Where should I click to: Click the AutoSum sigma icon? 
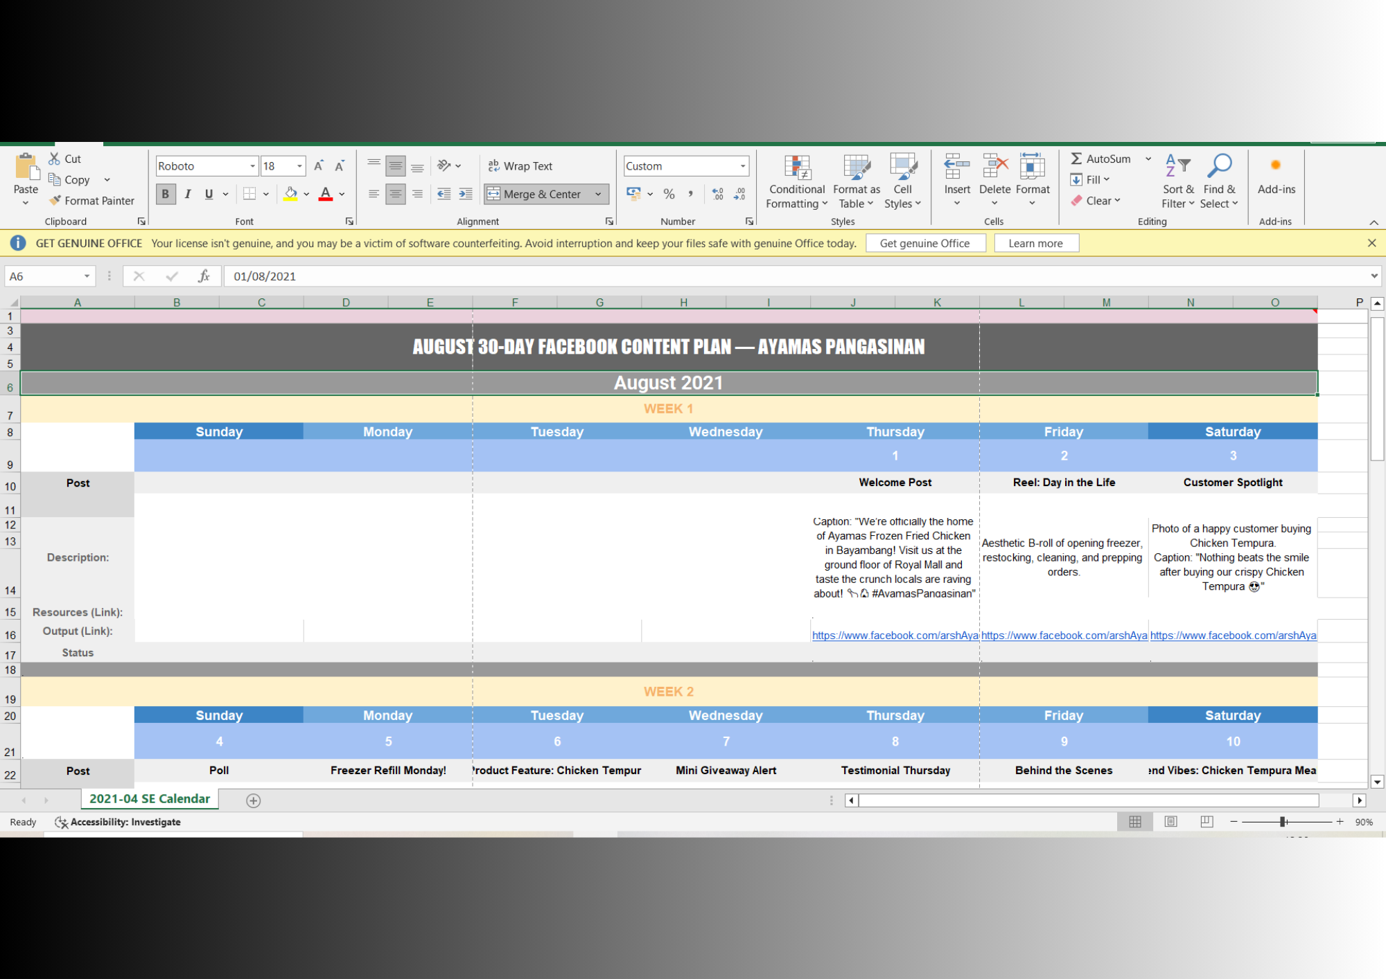[x=1076, y=159]
